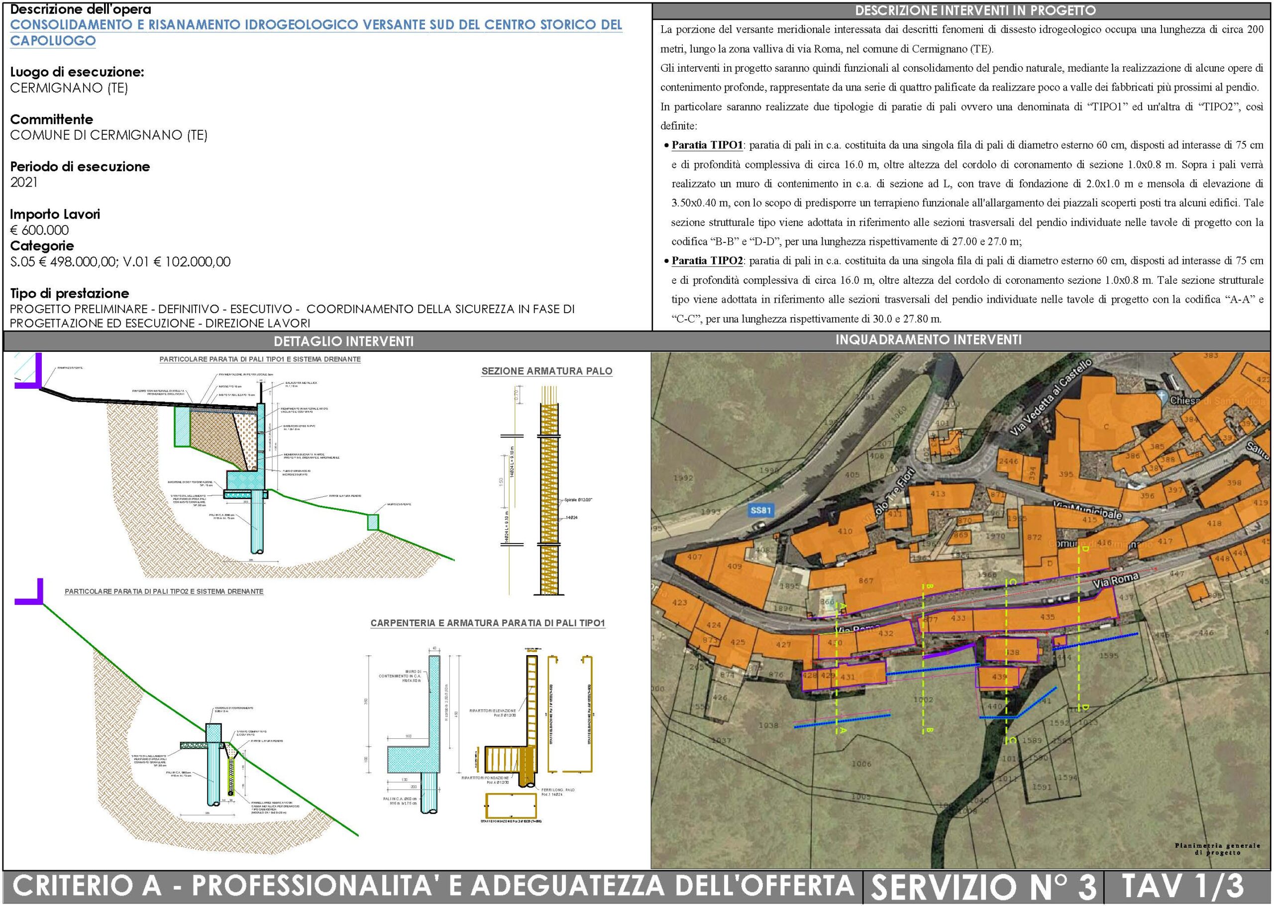Select 'COMUNE DI CERMIGNANO (TE)' text

point(108,135)
